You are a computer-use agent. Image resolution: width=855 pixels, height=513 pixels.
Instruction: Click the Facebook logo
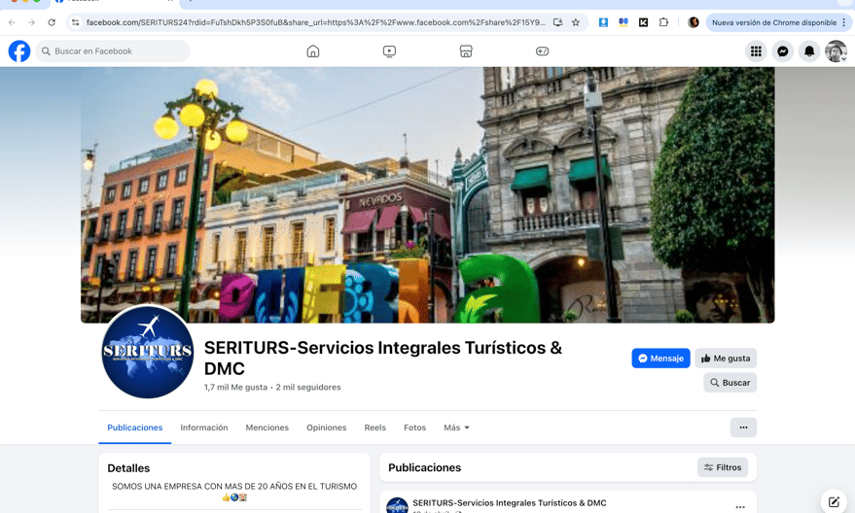tap(19, 51)
